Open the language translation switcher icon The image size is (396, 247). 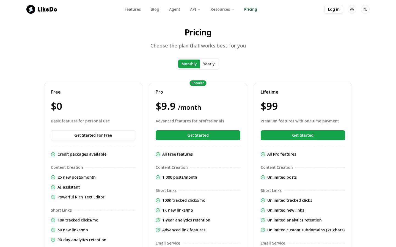[x=365, y=9]
